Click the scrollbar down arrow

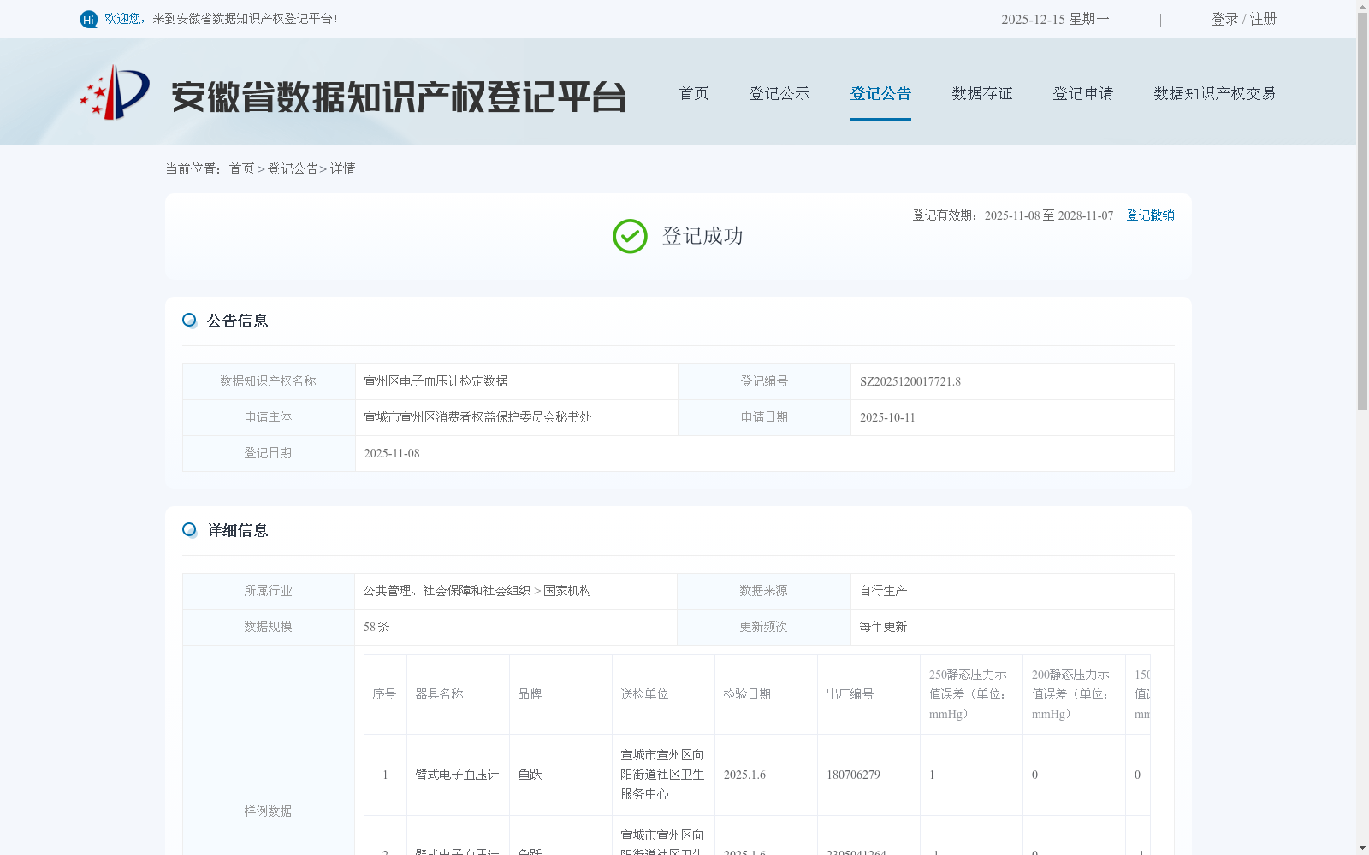coord(1362,847)
